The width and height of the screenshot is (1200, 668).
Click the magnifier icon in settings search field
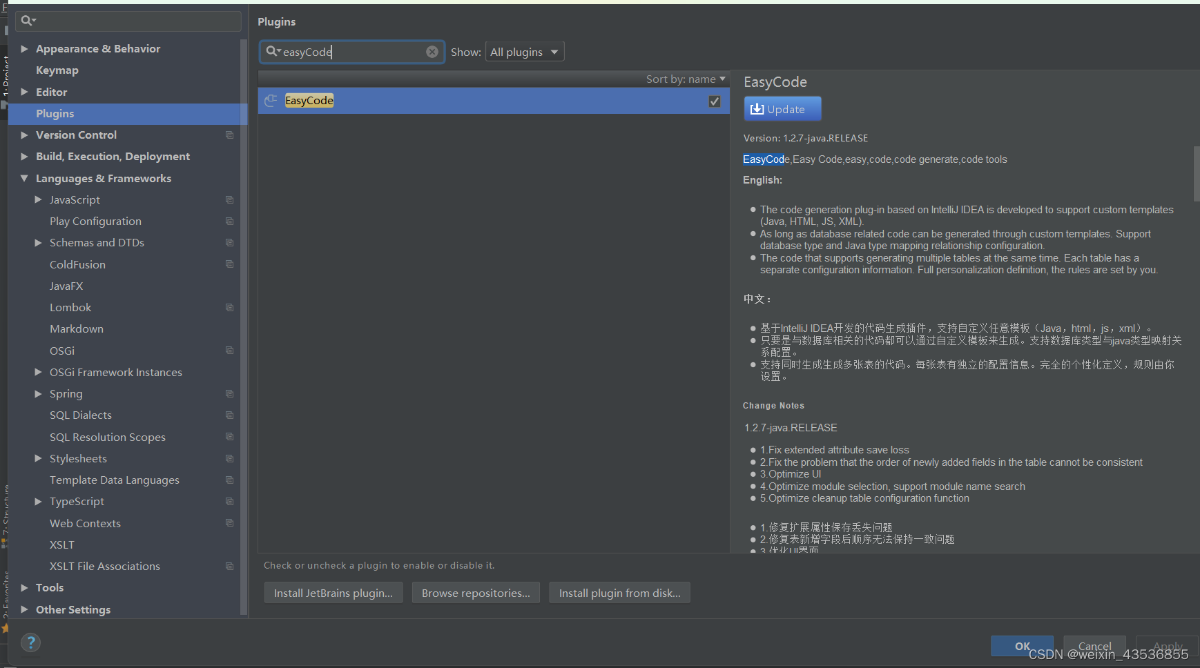tap(25, 20)
